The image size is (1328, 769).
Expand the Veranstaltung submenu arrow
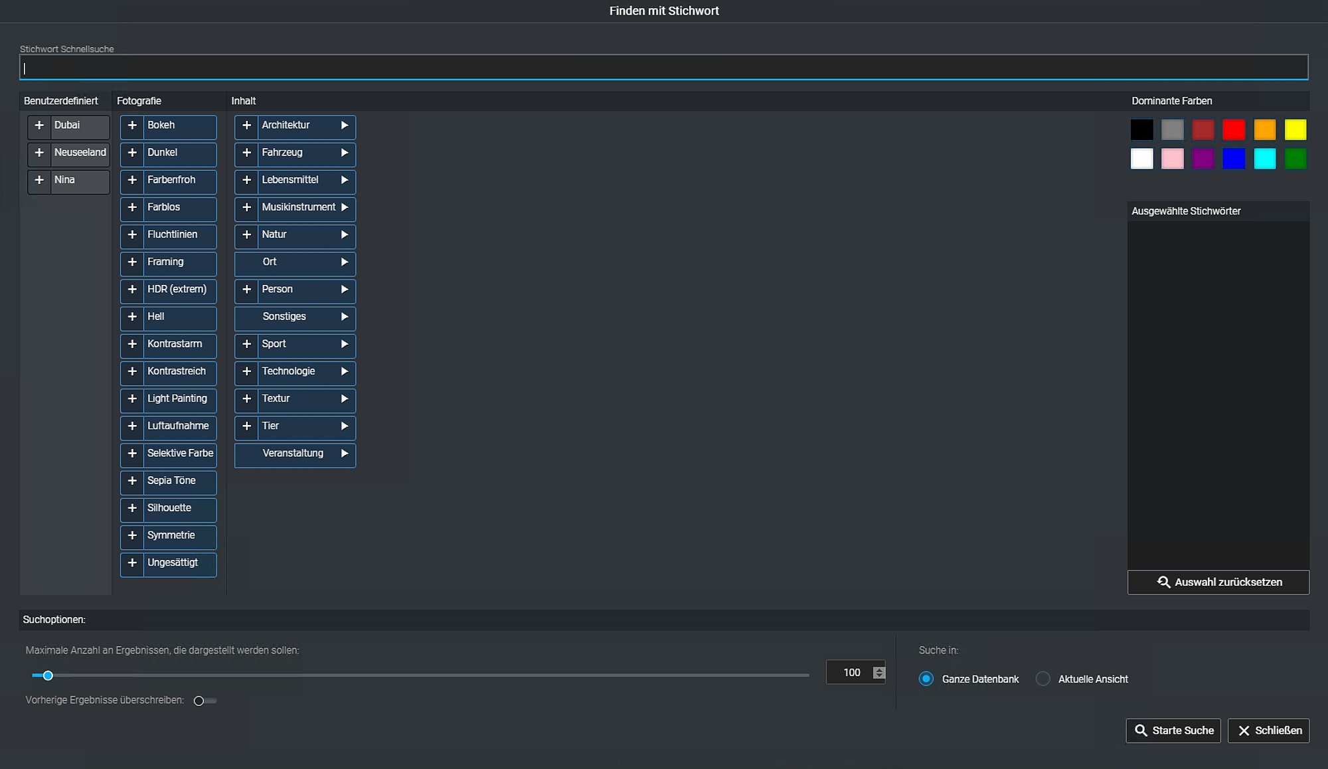click(x=345, y=454)
